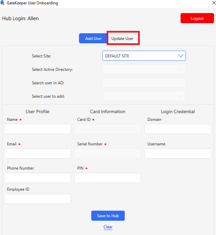The width and height of the screenshot is (216, 235).
Task: Focus the PIN entry field
Action: tap(108, 178)
